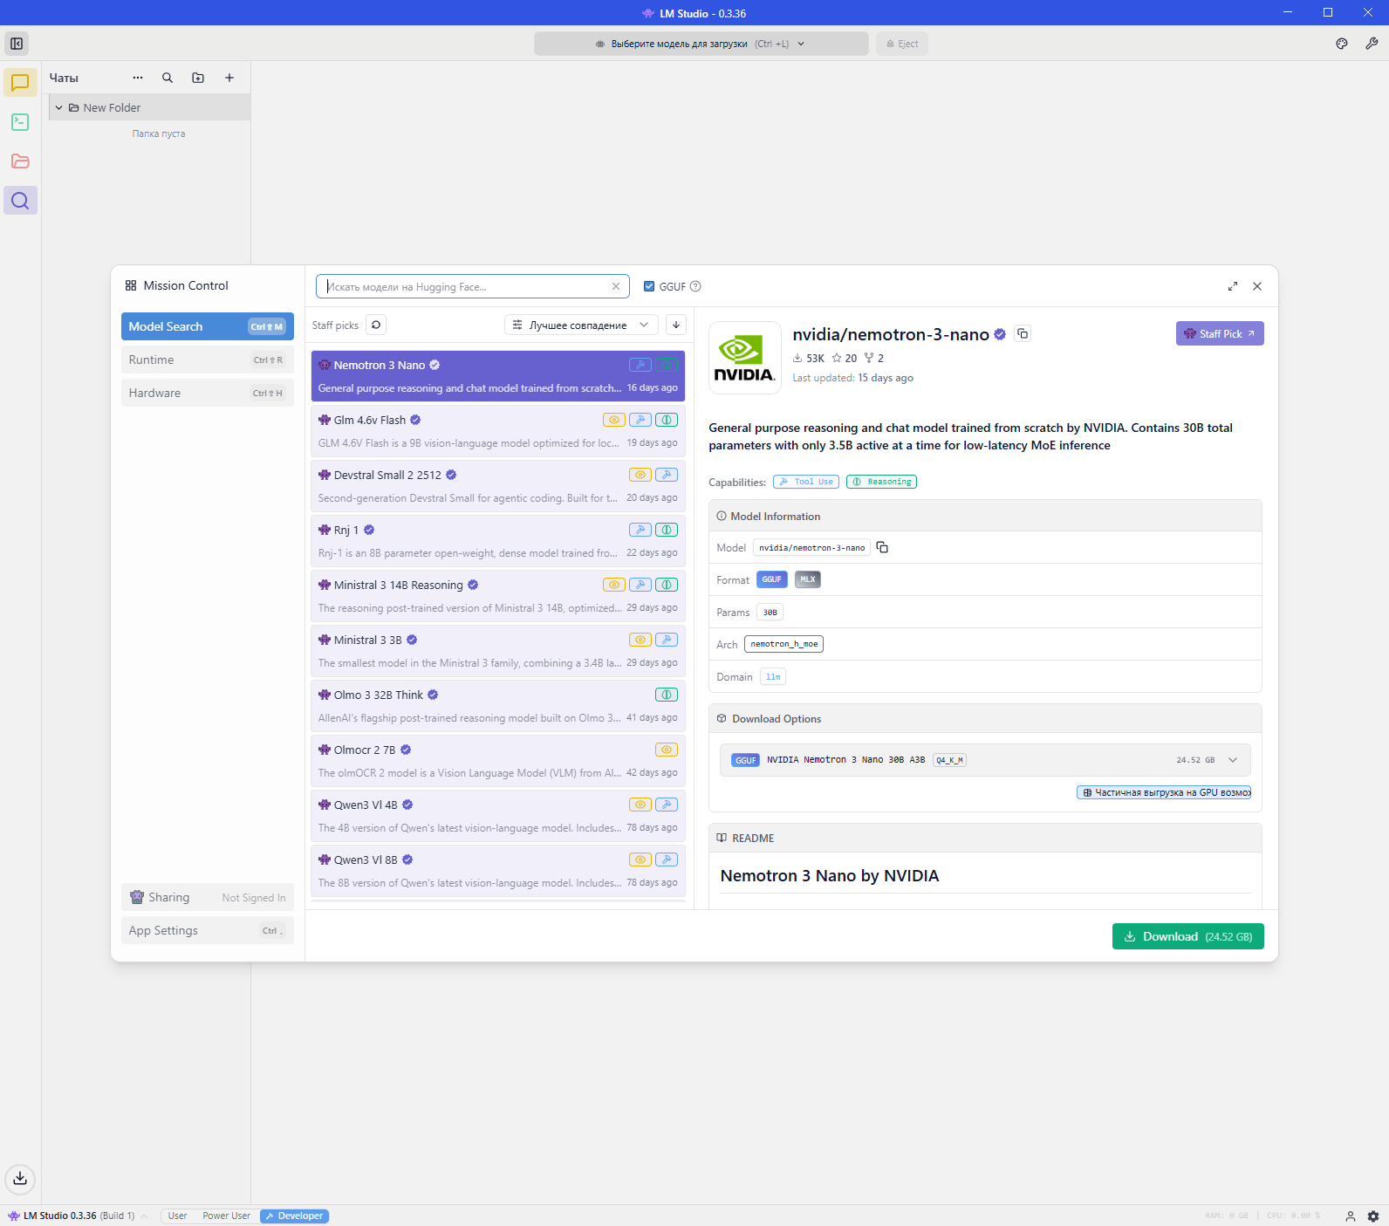The image size is (1389, 1226).
Task: Switch to the Hardware tab
Action: (207, 393)
